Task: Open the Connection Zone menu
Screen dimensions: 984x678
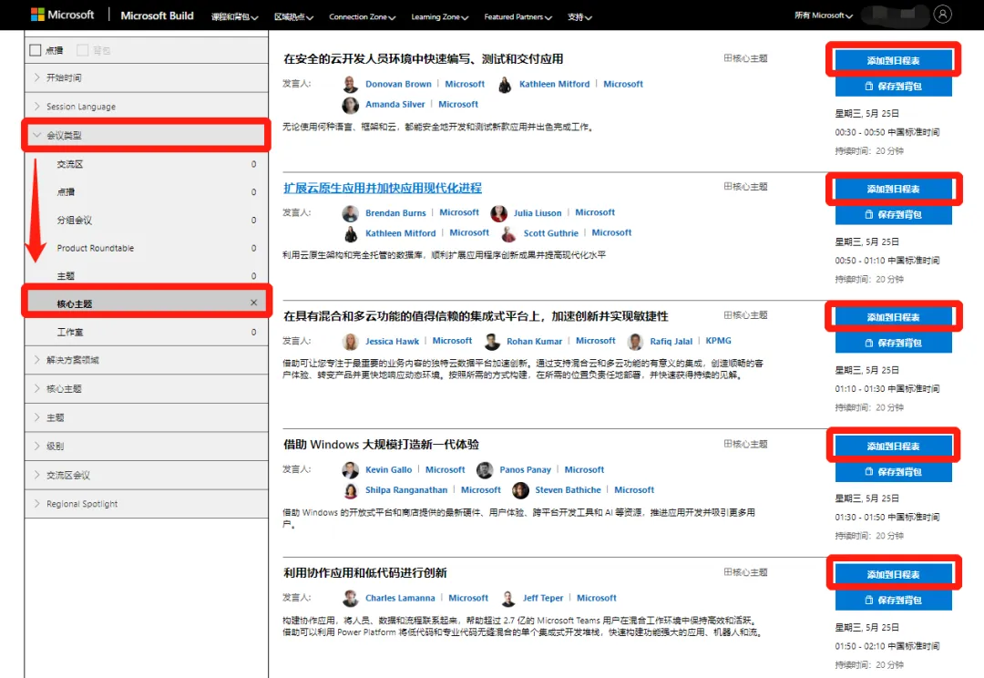Action: tap(362, 17)
